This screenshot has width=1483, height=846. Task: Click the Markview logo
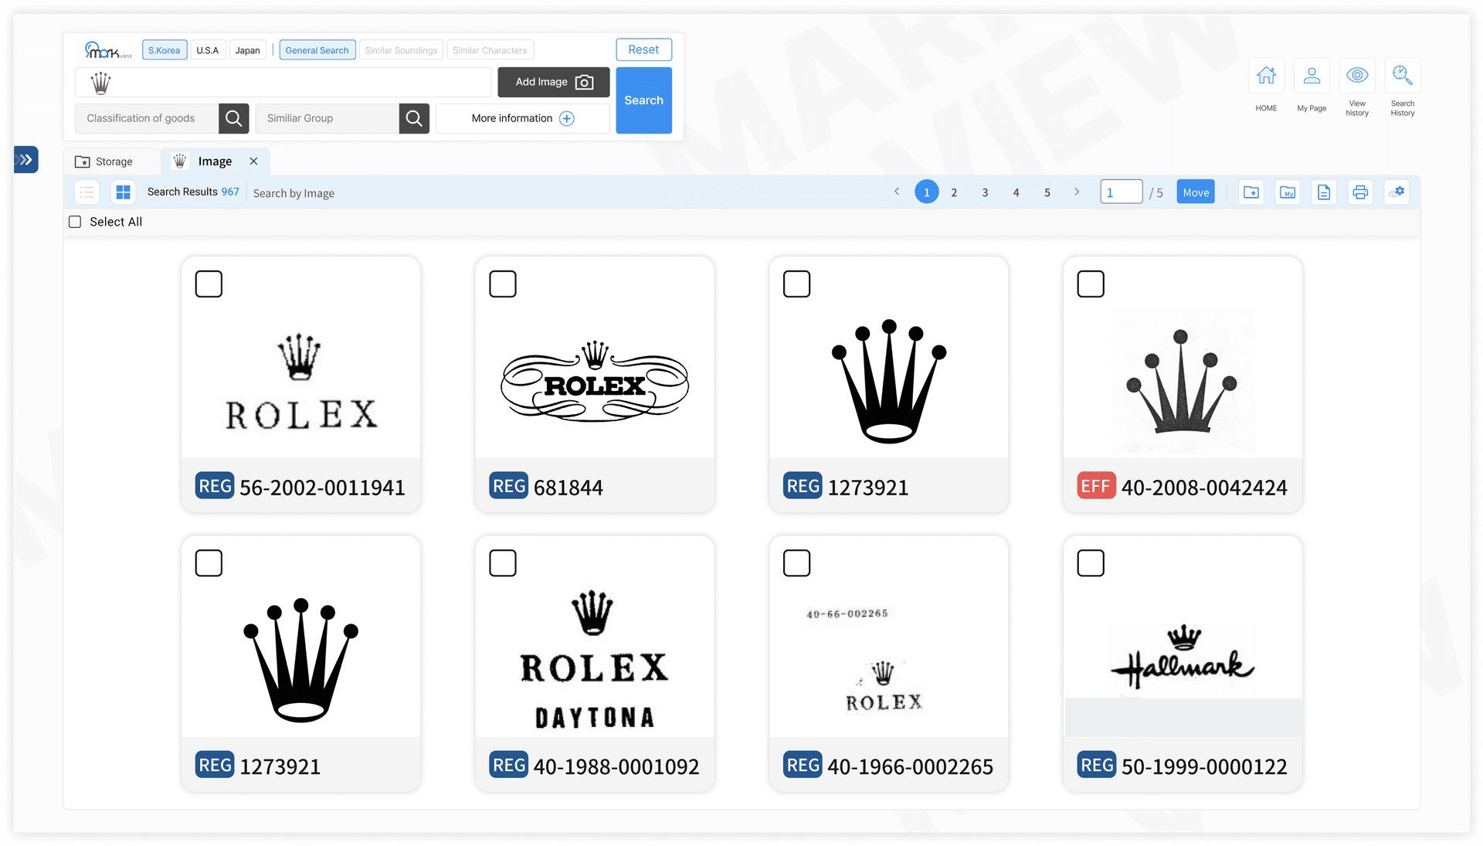tap(107, 50)
